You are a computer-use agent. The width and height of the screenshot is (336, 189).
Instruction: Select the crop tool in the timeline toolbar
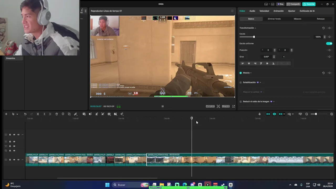[69, 114]
